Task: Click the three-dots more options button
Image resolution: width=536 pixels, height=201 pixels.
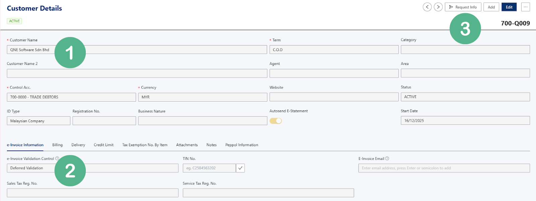Action: (x=525, y=7)
